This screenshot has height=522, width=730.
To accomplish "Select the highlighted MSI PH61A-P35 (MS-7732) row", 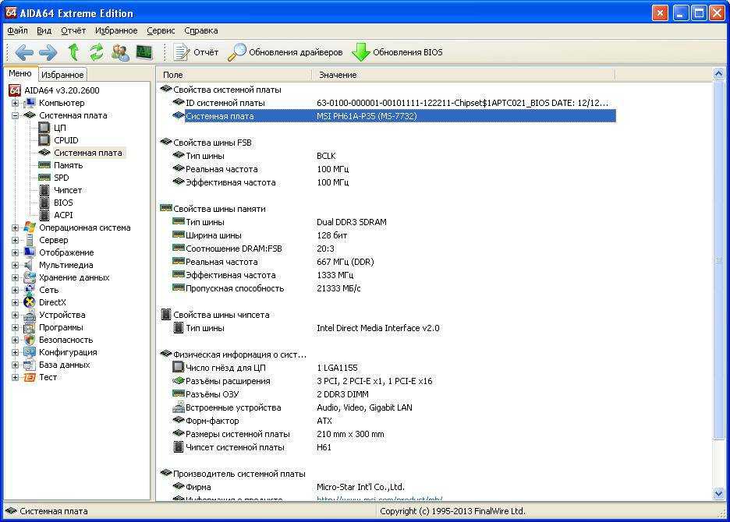I will tap(393, 116).
